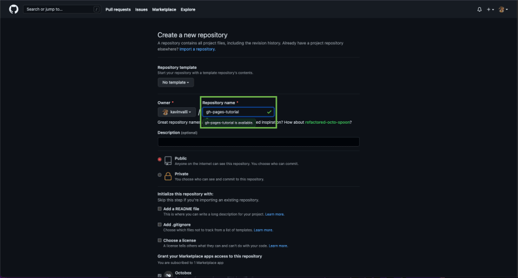Open Learn more link for .gitignore

[x=263, y=230]
